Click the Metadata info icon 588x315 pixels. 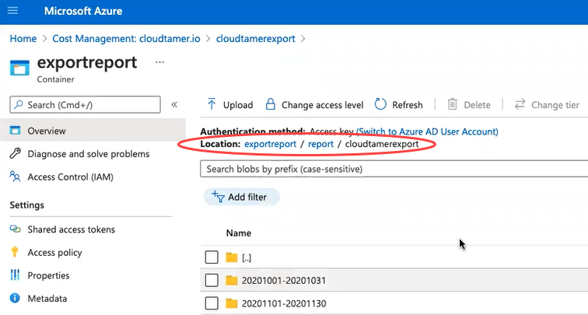click(x=15, y=299)
